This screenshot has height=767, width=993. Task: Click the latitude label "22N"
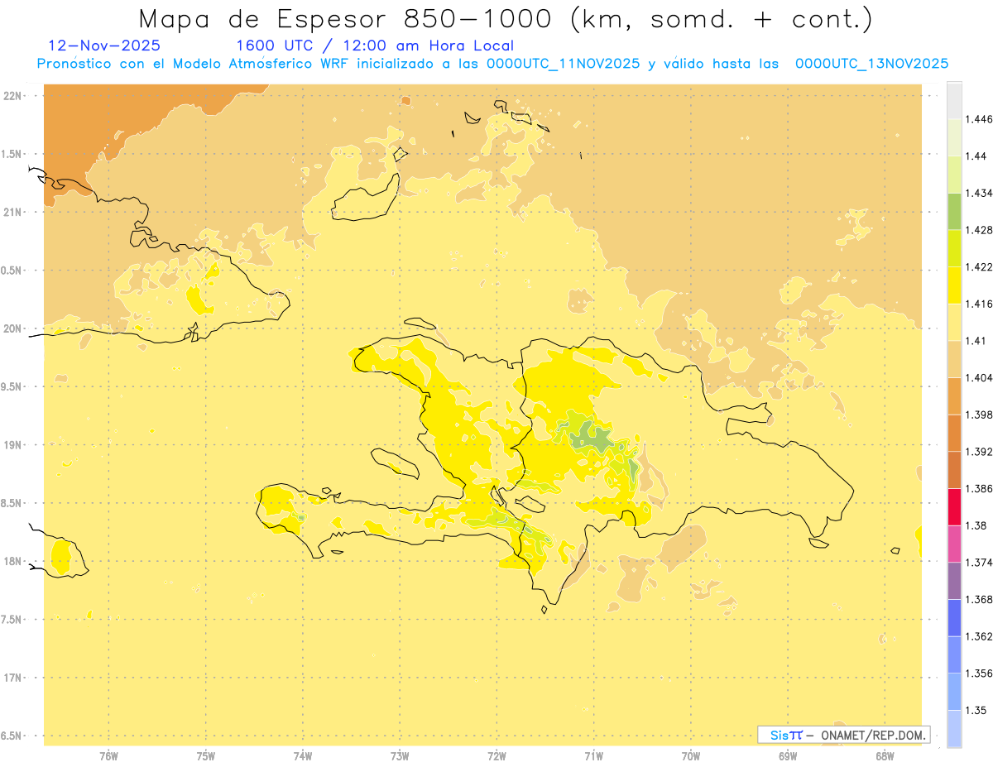pyautogui.click(x=13, y=96)
